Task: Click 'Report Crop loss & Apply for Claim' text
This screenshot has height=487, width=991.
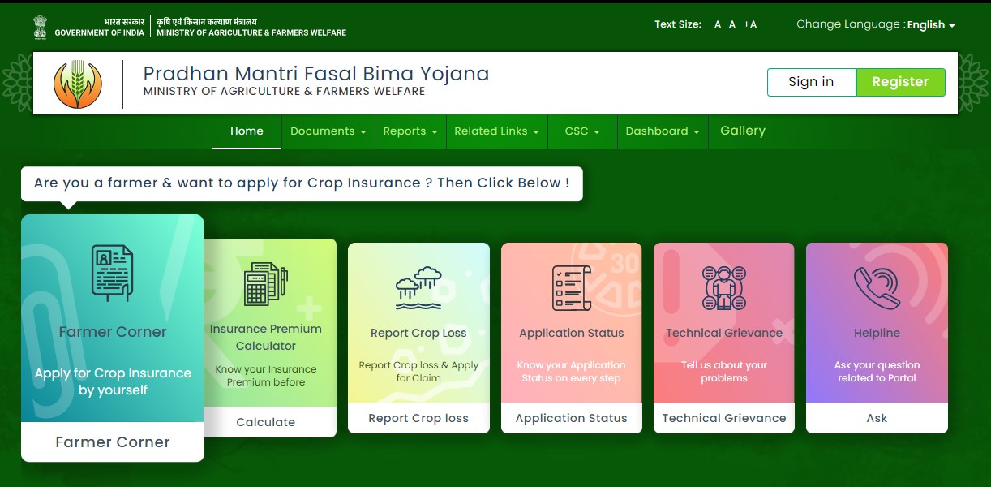Action: click(418, 372)
